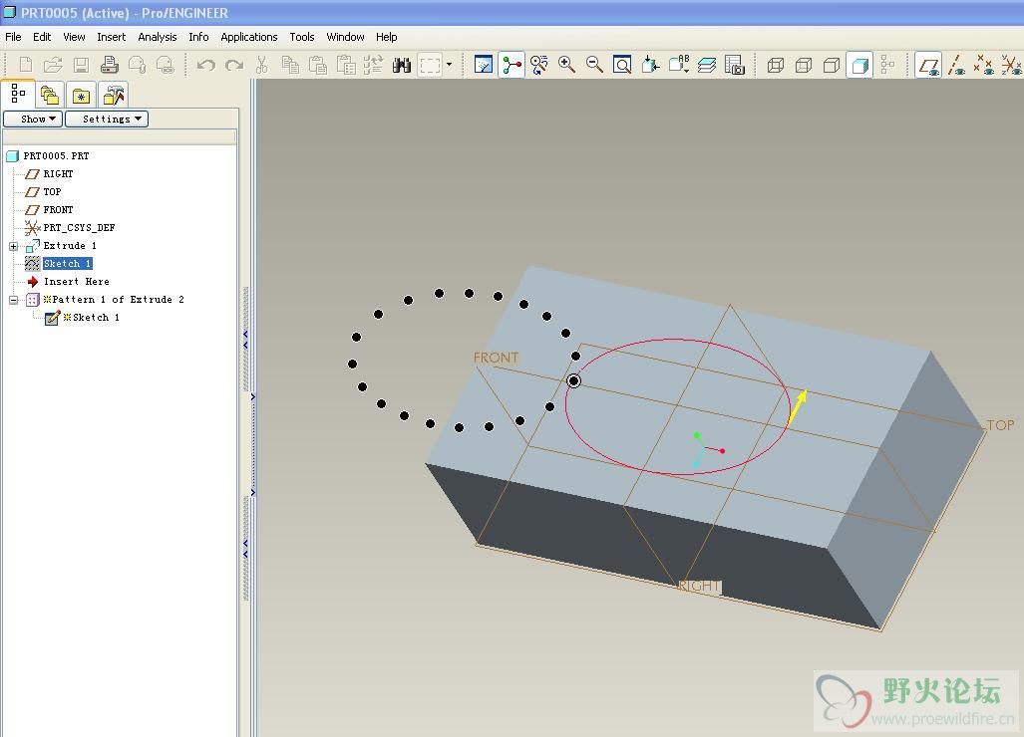1024x737 pixels.
Task: Click the Redo arrow icon
Action: (233, 65)
